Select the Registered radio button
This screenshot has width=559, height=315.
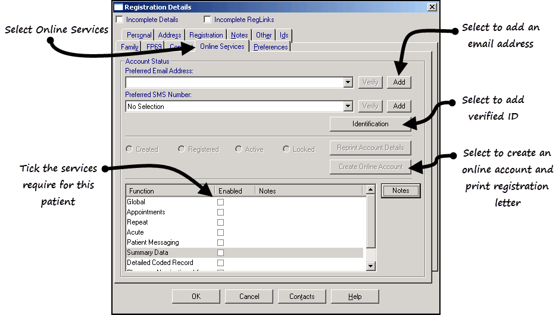182,149
